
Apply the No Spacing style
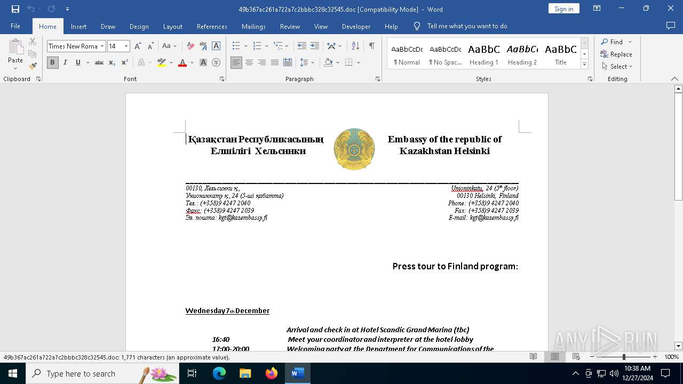[446, 54]
